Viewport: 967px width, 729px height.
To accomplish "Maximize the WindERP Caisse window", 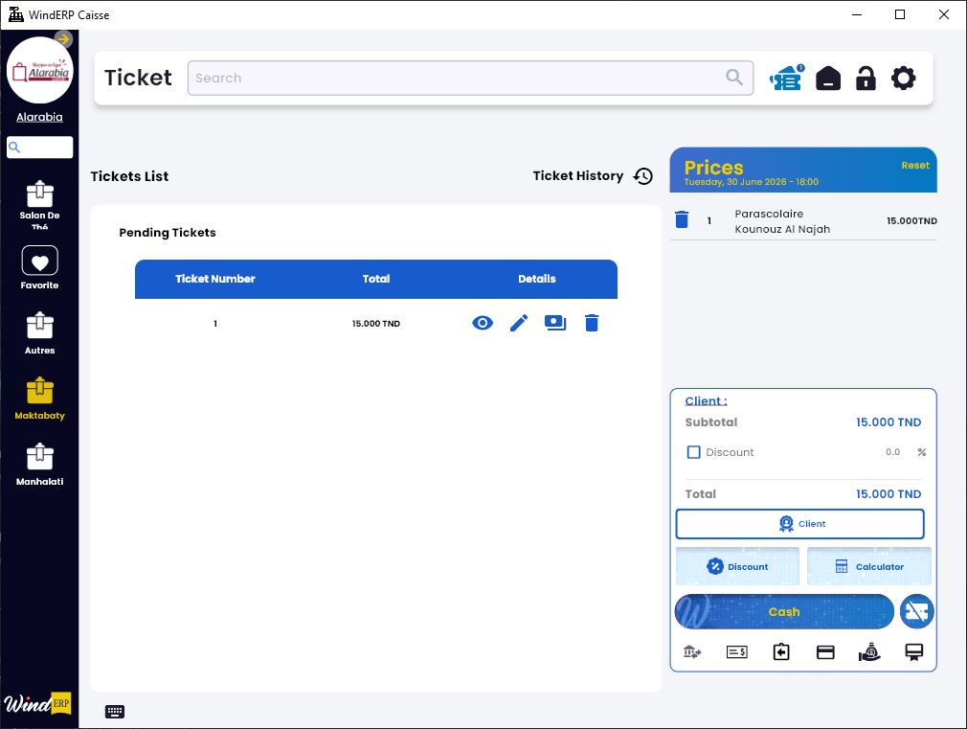I will click(900, 14).
